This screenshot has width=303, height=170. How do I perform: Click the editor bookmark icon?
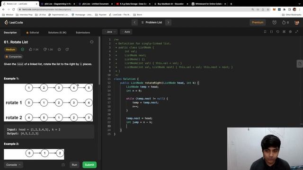265,32
